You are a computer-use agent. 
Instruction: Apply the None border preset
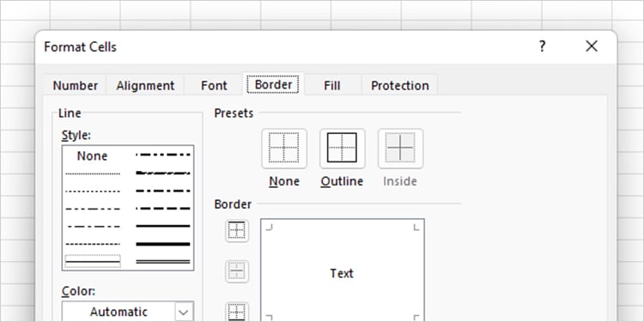click(x=284, y=148)
